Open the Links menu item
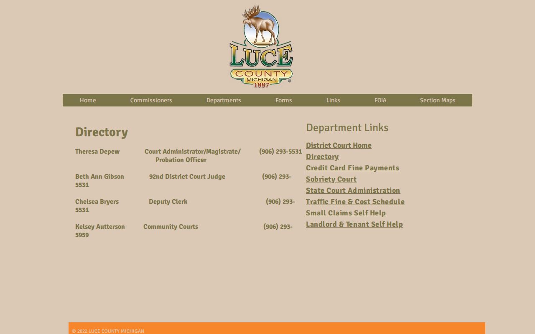 333,100
